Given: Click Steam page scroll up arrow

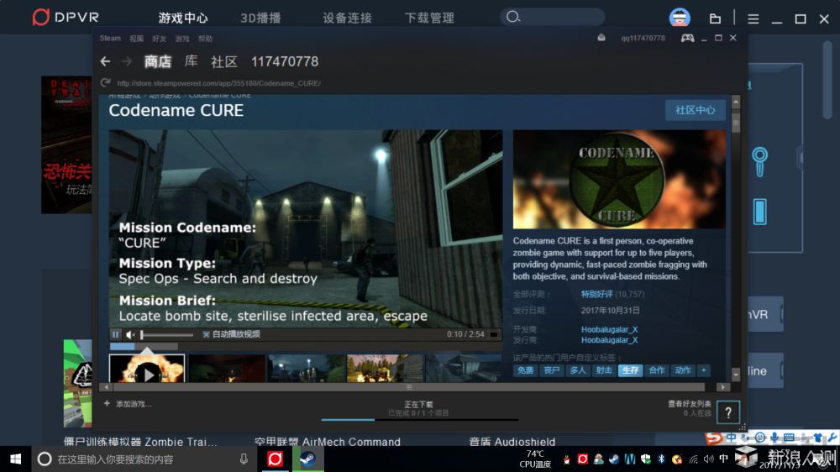Looking at the screenshot, I should (x=736, y=102).
